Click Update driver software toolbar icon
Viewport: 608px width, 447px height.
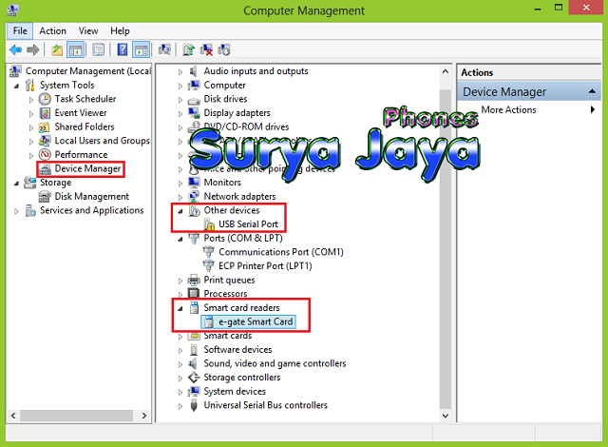188,49
